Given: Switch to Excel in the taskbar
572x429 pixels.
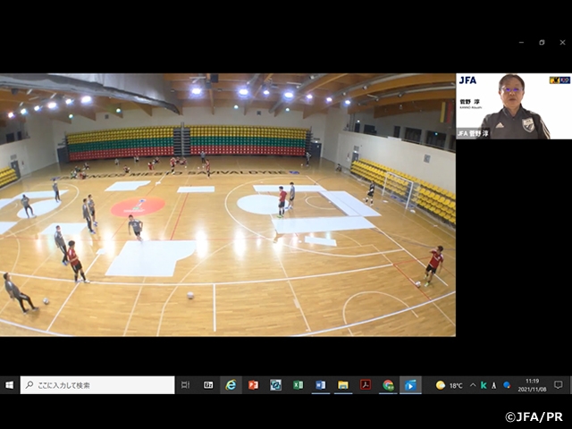Looking at the screenshot, I should pyautogui.click(x=298, y=385).
